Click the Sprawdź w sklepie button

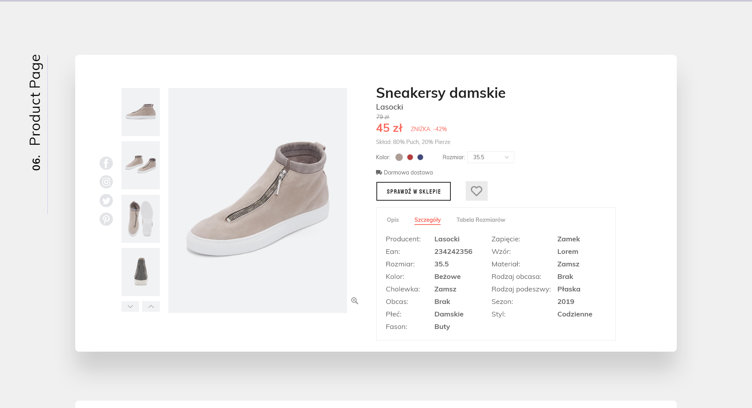click(x=414, y=191)
